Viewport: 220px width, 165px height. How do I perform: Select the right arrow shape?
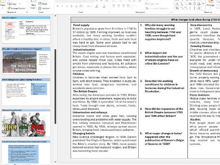coord(190,4)
